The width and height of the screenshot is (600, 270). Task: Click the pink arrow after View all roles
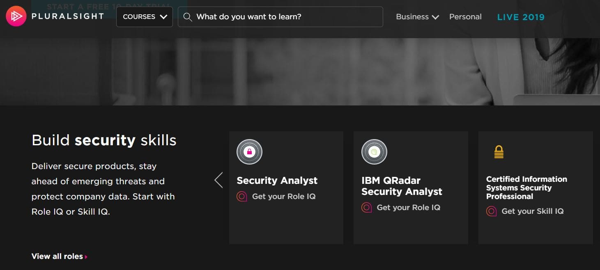(x=86, y=257)
